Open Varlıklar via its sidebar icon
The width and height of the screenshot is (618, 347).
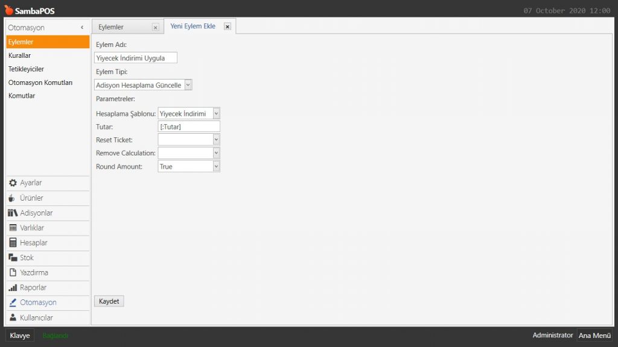[x=13, y=228]
